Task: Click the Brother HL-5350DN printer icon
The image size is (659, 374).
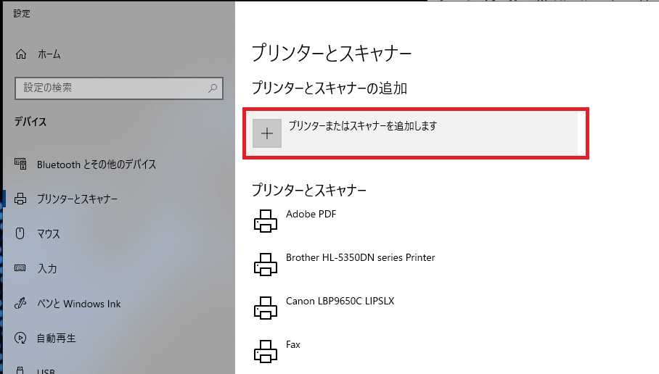Action: (266, 265)
